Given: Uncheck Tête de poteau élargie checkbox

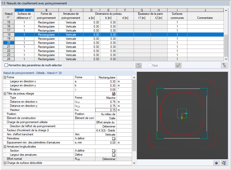Looking at the screenshot, I should pyautogui.click(x=113, y=94).
